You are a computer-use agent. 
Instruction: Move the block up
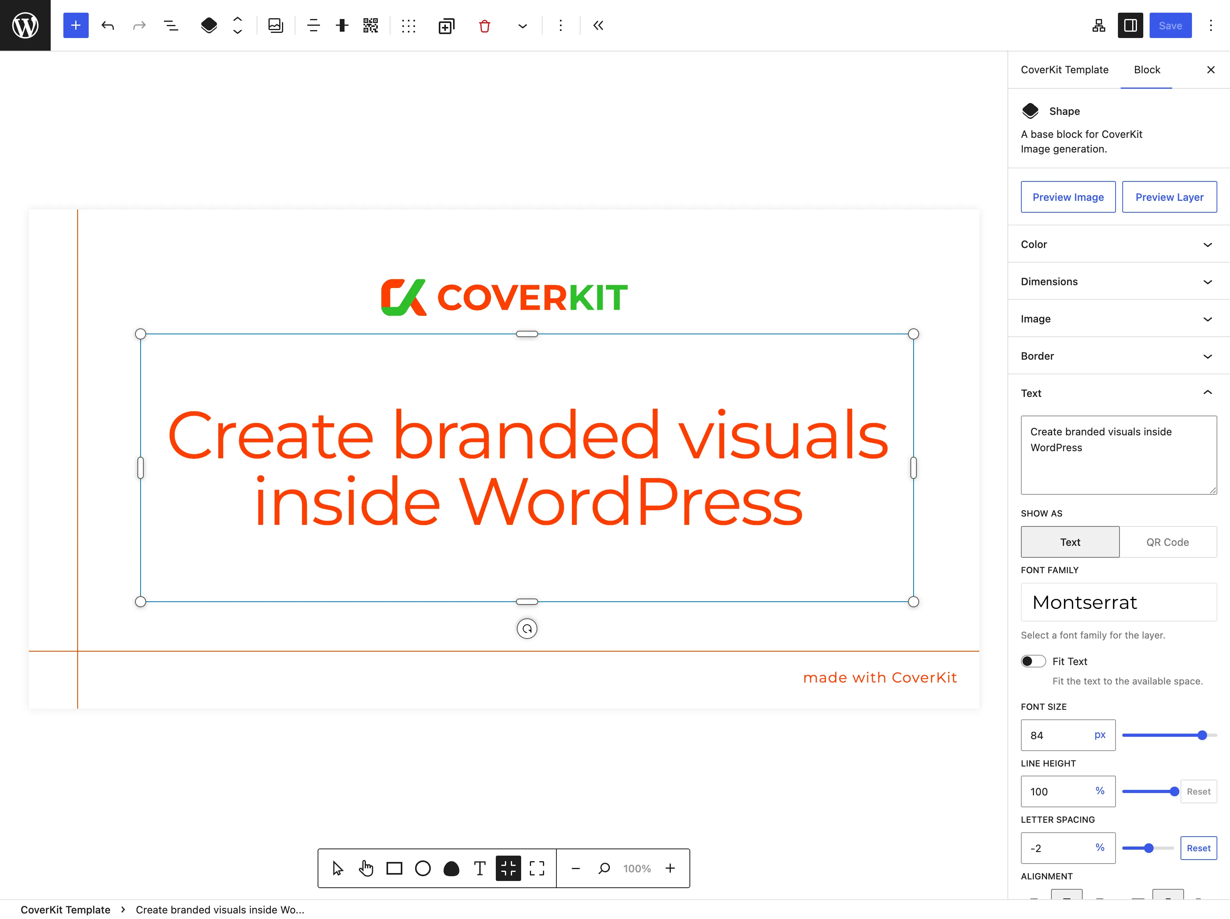[x=238, y=19]
